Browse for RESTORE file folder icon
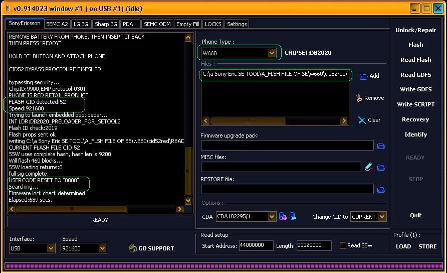 point(381,190)
